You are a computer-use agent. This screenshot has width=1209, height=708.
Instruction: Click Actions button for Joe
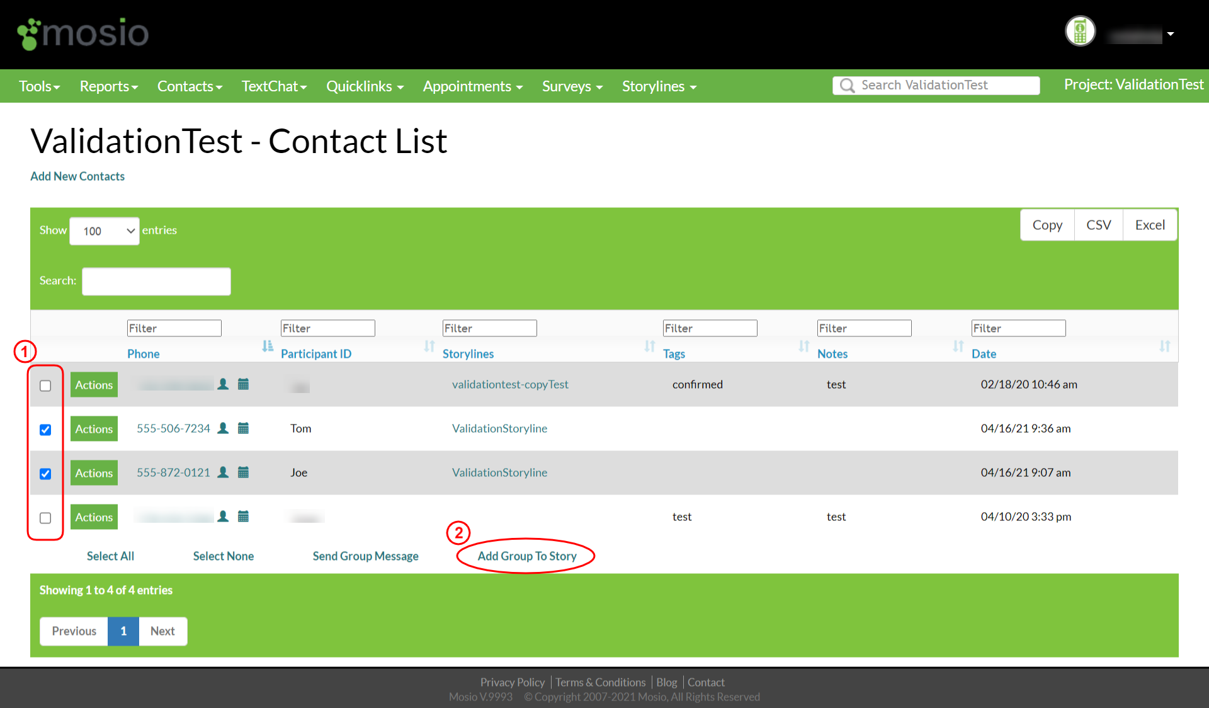pyautogui.click(x=94, y=473)
